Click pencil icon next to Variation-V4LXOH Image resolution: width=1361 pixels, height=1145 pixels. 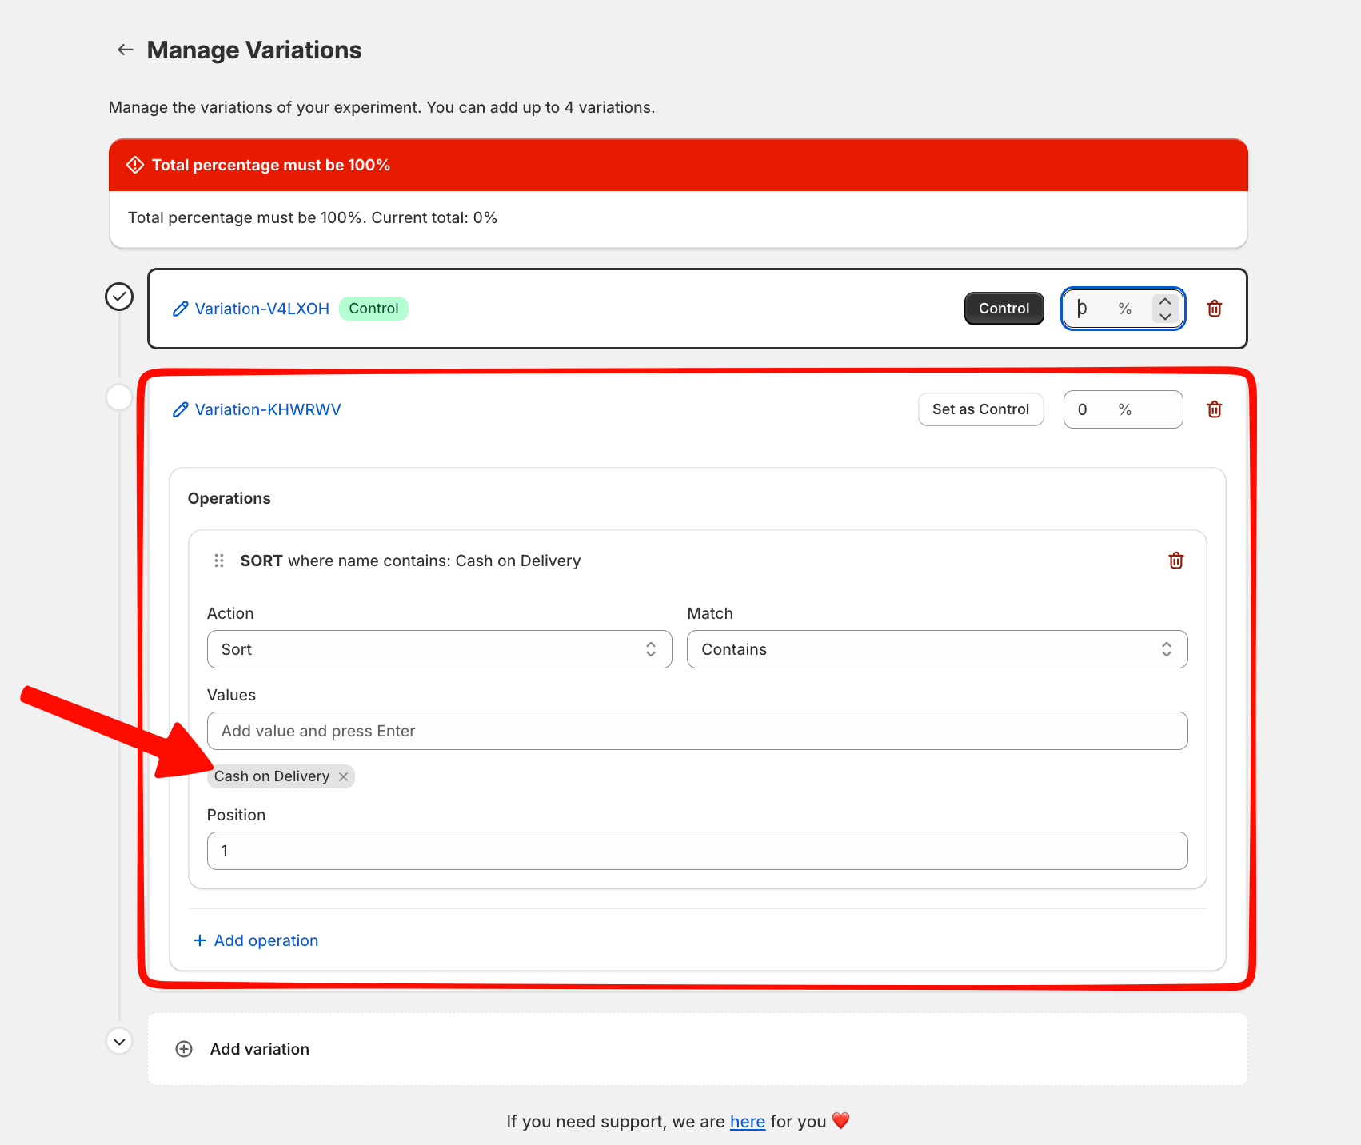pos(181,309)
